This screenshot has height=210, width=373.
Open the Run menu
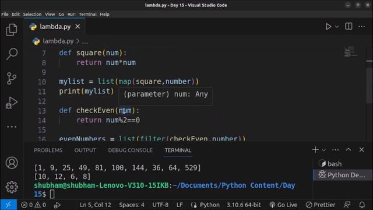[71, 14]
